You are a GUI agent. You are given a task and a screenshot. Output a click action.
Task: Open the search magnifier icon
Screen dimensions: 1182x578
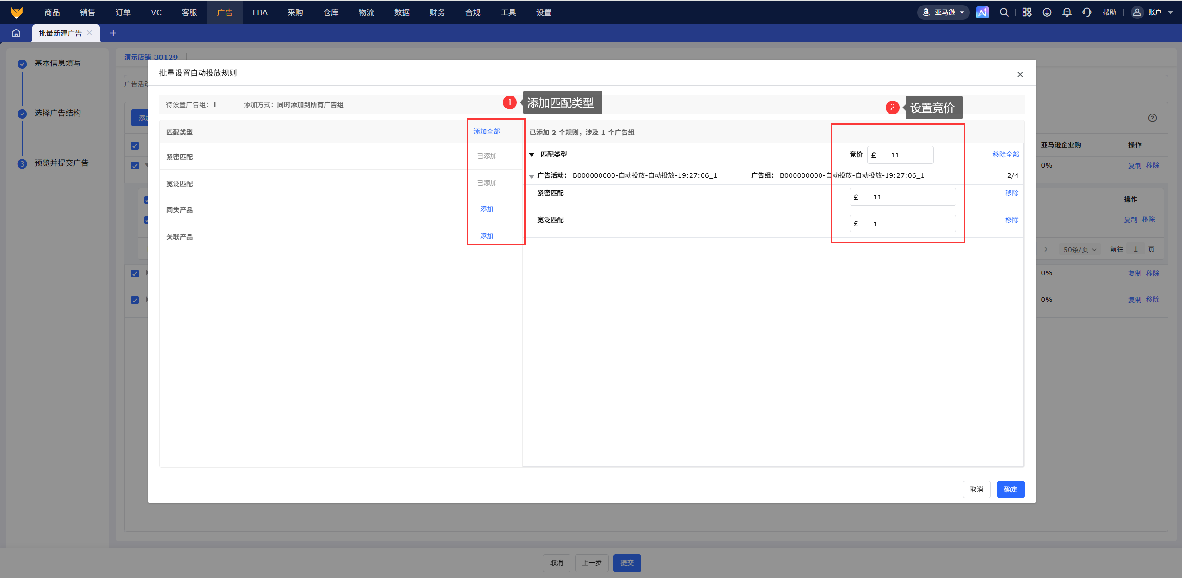pyautogui.click(x=1004, y=12)
